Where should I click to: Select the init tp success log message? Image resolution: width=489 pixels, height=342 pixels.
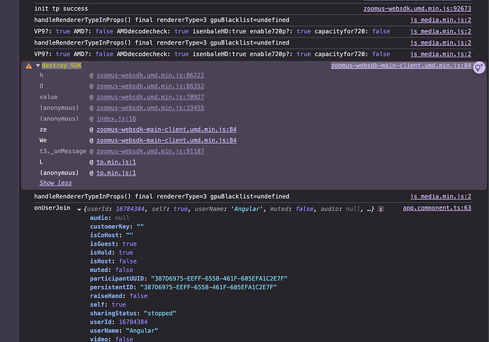pyautogui.click(x=61, y=8)
